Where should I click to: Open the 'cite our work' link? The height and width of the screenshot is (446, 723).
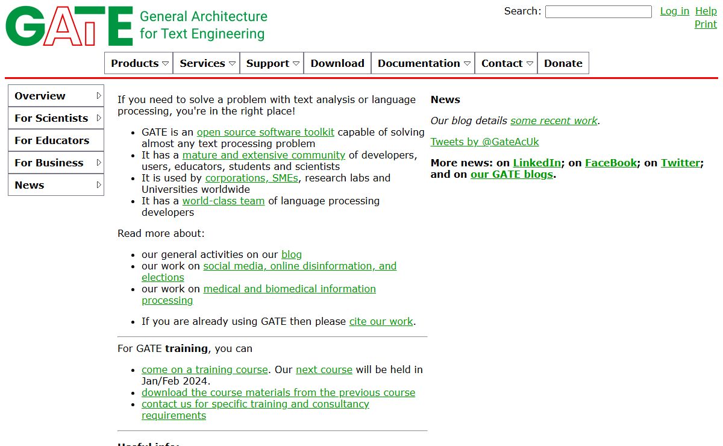click(x=381, y=321)
